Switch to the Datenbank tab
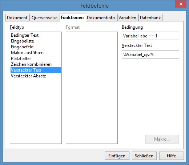 150,18
